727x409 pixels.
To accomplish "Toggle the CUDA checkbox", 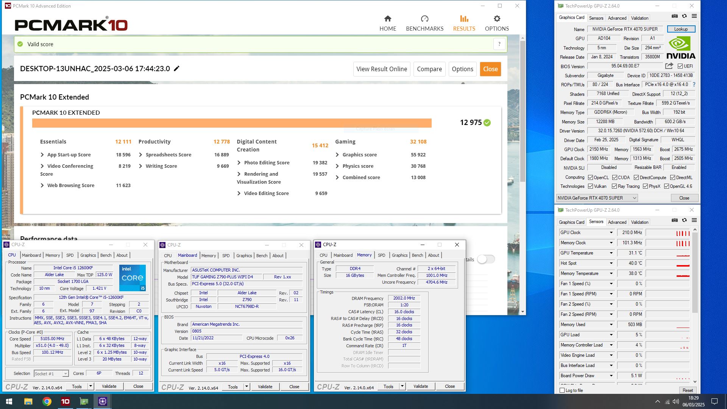I will [615, 178].
